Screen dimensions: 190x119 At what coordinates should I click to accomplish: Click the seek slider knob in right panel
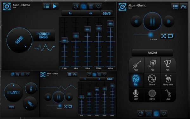coord(150,35)
